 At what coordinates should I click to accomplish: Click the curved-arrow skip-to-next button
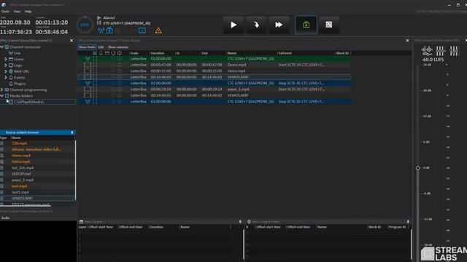coord(256,25)
